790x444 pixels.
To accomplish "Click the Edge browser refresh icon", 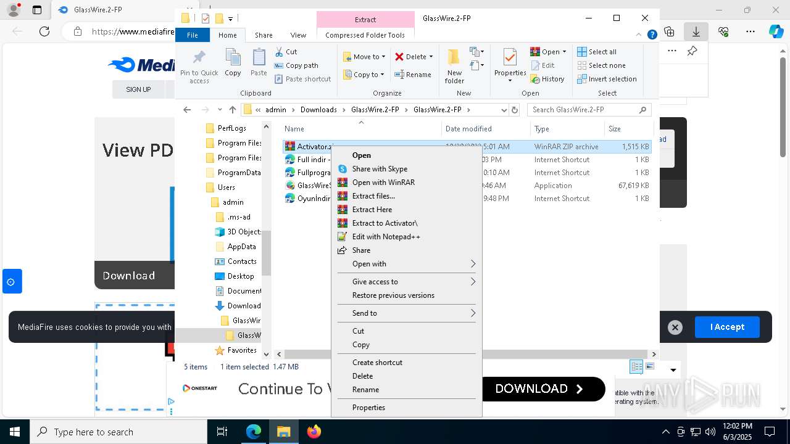I will tap(44, 31).
